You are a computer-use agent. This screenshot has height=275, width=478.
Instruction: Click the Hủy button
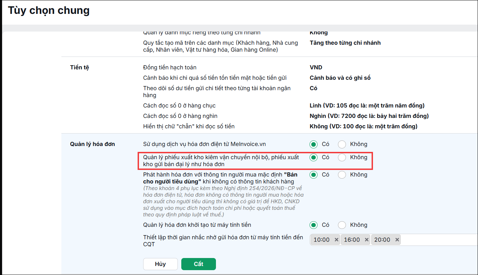160,264
